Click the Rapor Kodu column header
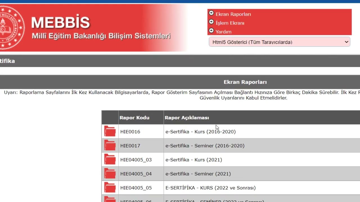This screenshot has width=360, height=202. click(x=134, y=118)
